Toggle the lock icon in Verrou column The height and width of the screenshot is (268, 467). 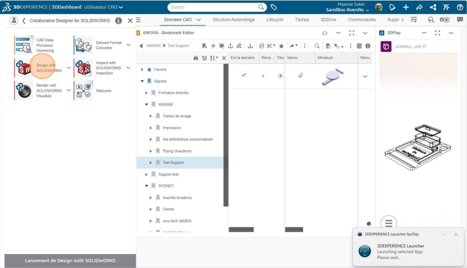coord(300,76)
